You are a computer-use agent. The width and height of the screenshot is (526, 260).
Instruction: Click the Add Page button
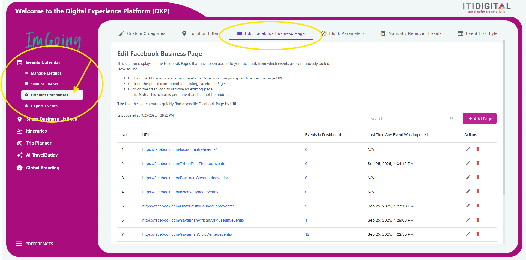[x=480, y=118]
